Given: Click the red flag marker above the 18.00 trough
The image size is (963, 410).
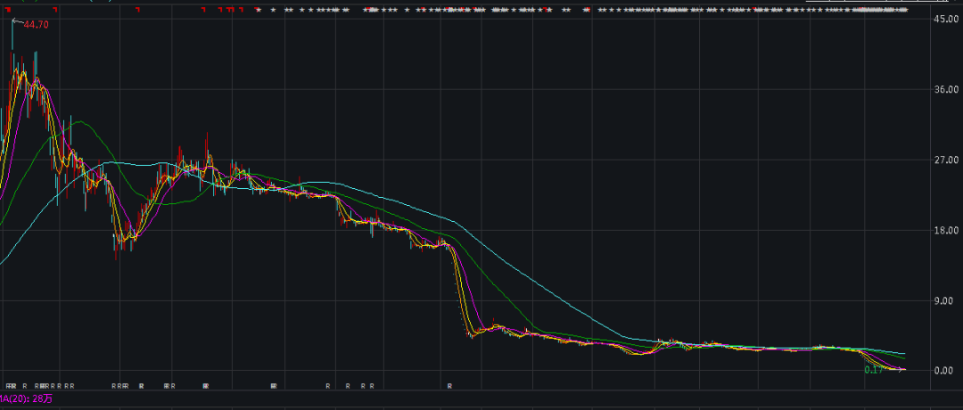Looking at the screenshot, I should pyautogui.click(x=139, y=8).
